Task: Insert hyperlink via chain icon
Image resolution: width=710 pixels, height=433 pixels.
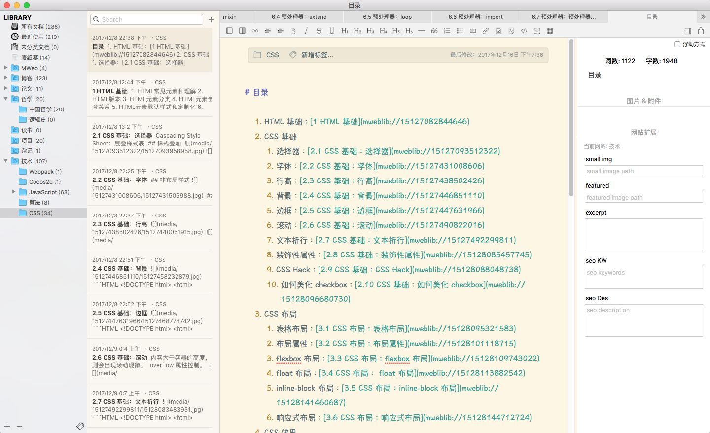Action: pyautogui.click(x=486, y=31)
